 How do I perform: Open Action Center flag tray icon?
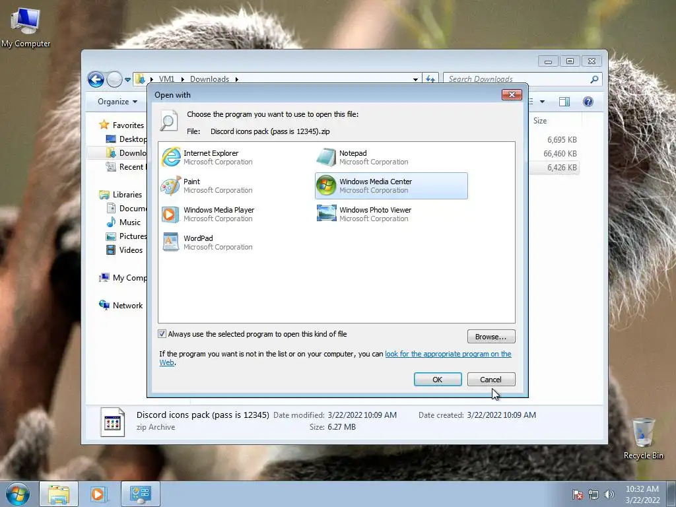(577, 494)
